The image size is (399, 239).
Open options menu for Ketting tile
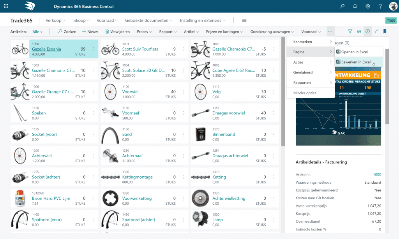pyautogui.click(x=274, y=177)
